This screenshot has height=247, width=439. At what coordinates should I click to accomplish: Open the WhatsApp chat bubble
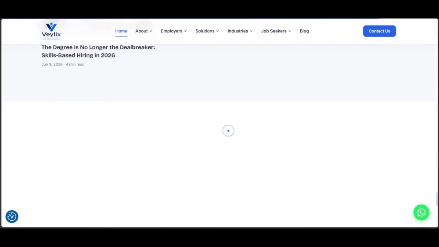421,213
